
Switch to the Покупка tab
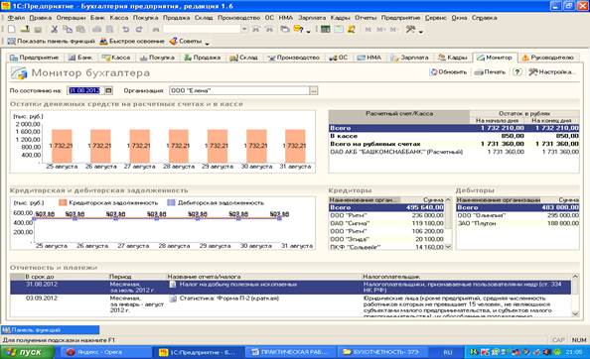pyautogui.click(x=157, y=58)
